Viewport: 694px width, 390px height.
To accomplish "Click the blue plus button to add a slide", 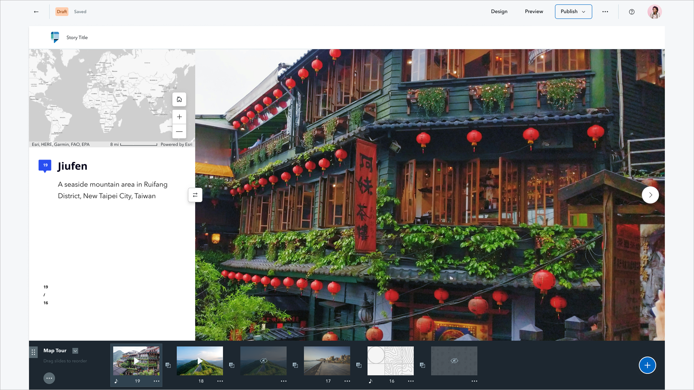I will point(647,365).
